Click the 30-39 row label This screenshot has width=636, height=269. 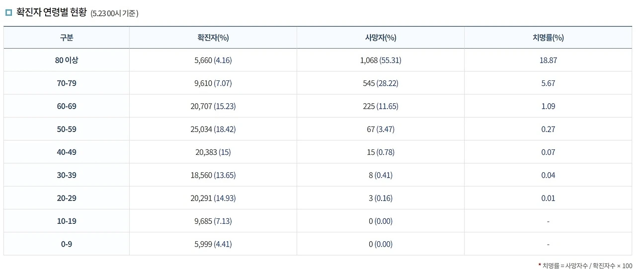pos(67,175)
